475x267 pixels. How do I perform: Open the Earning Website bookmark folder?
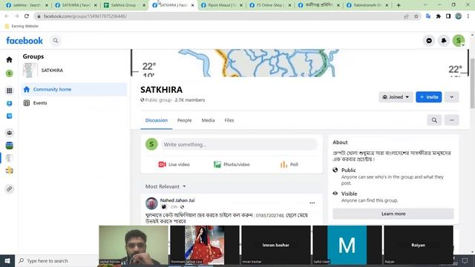click(22, 27)
